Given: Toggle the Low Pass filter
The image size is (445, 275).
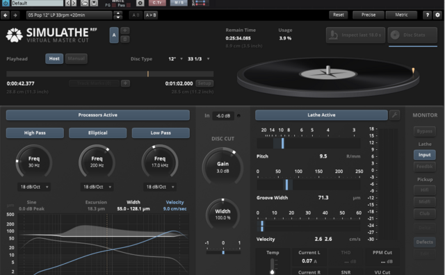Looking at the screenshot, I should point(161,133).
